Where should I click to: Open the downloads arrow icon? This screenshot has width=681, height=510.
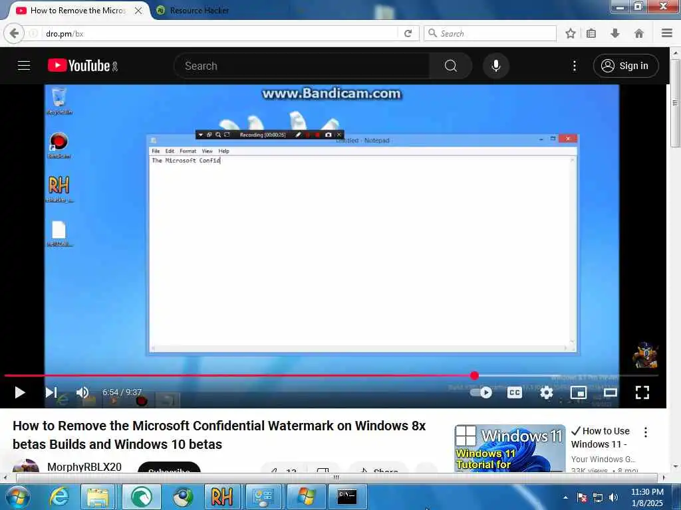coord(615,33)
